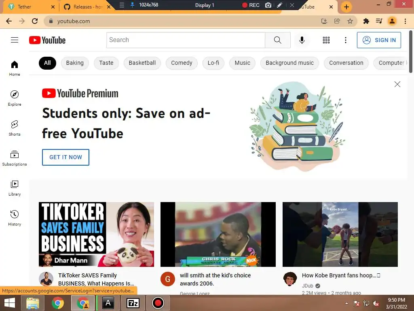Open YouTube settings three-dot menu
Image resolution: width=414 pixels, height=311 pixels.
click(345, 40)
